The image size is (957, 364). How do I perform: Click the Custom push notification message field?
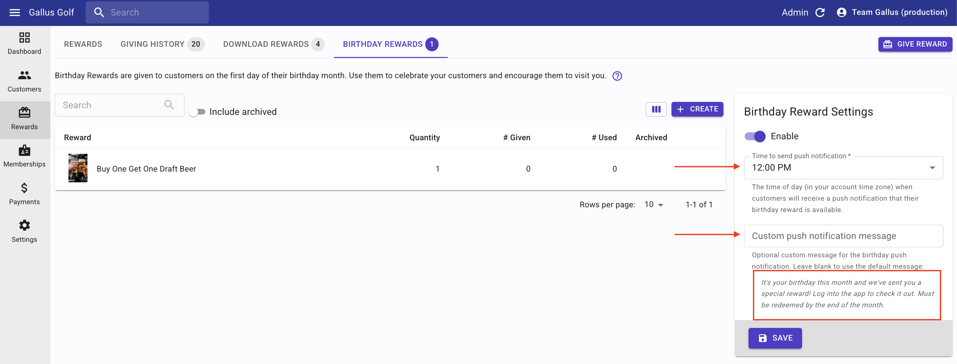click(x=843, y=236)
